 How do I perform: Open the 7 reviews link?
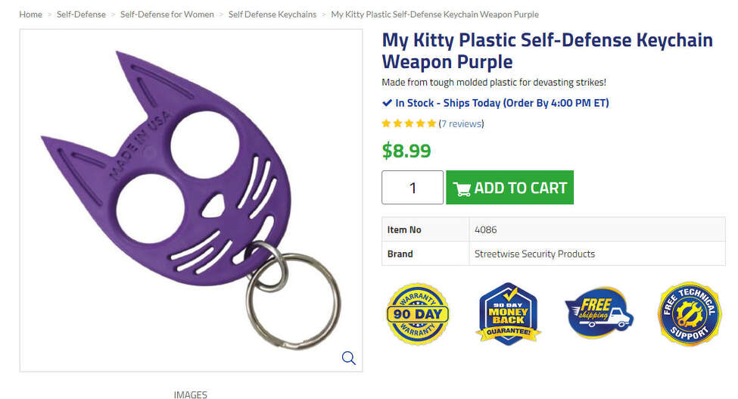(x=461, y=123)
